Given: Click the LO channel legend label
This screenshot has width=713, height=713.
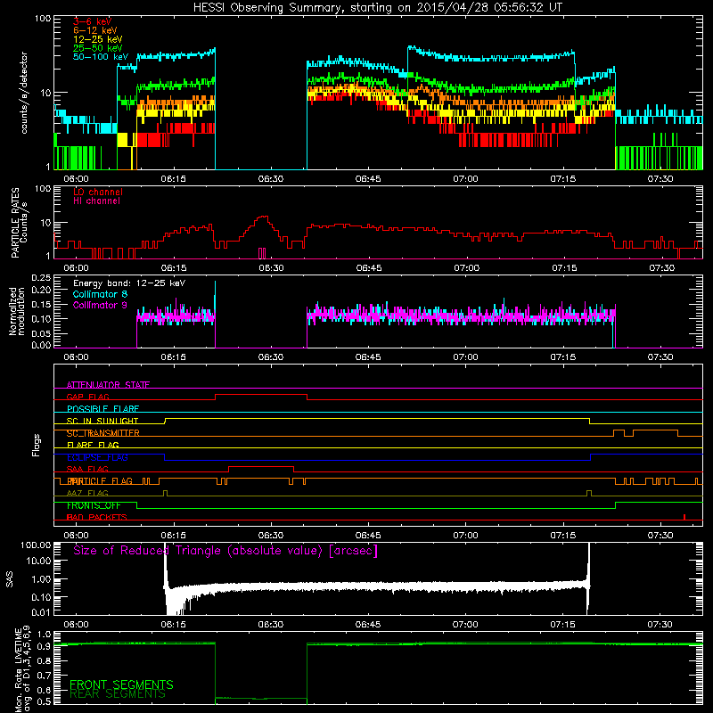Looking at the screenshot, I should (98, 192).
